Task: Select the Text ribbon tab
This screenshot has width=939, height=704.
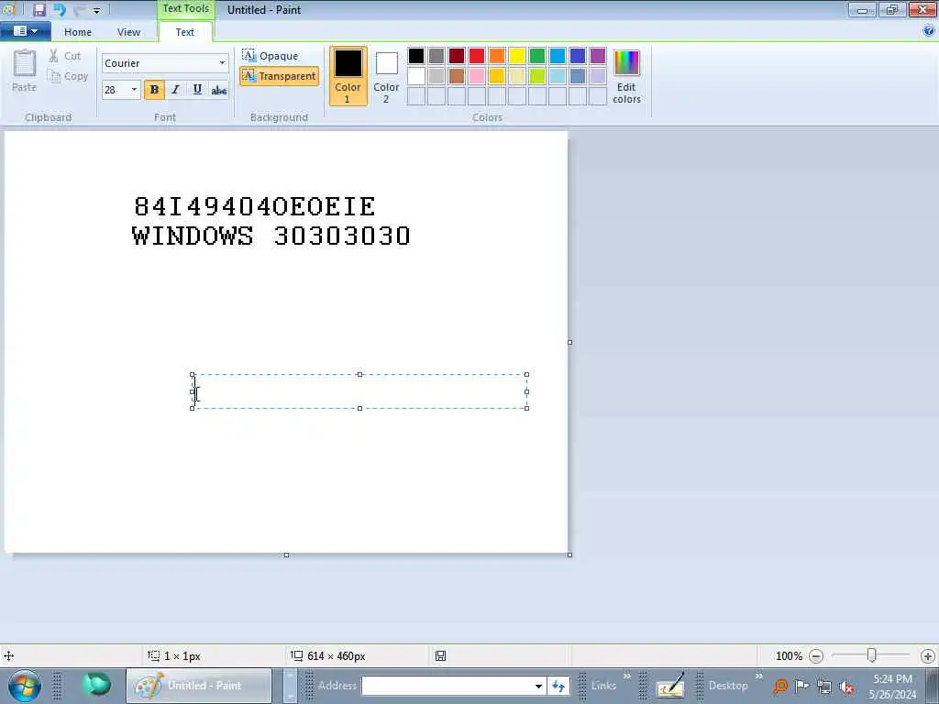Action: [184, 32]
